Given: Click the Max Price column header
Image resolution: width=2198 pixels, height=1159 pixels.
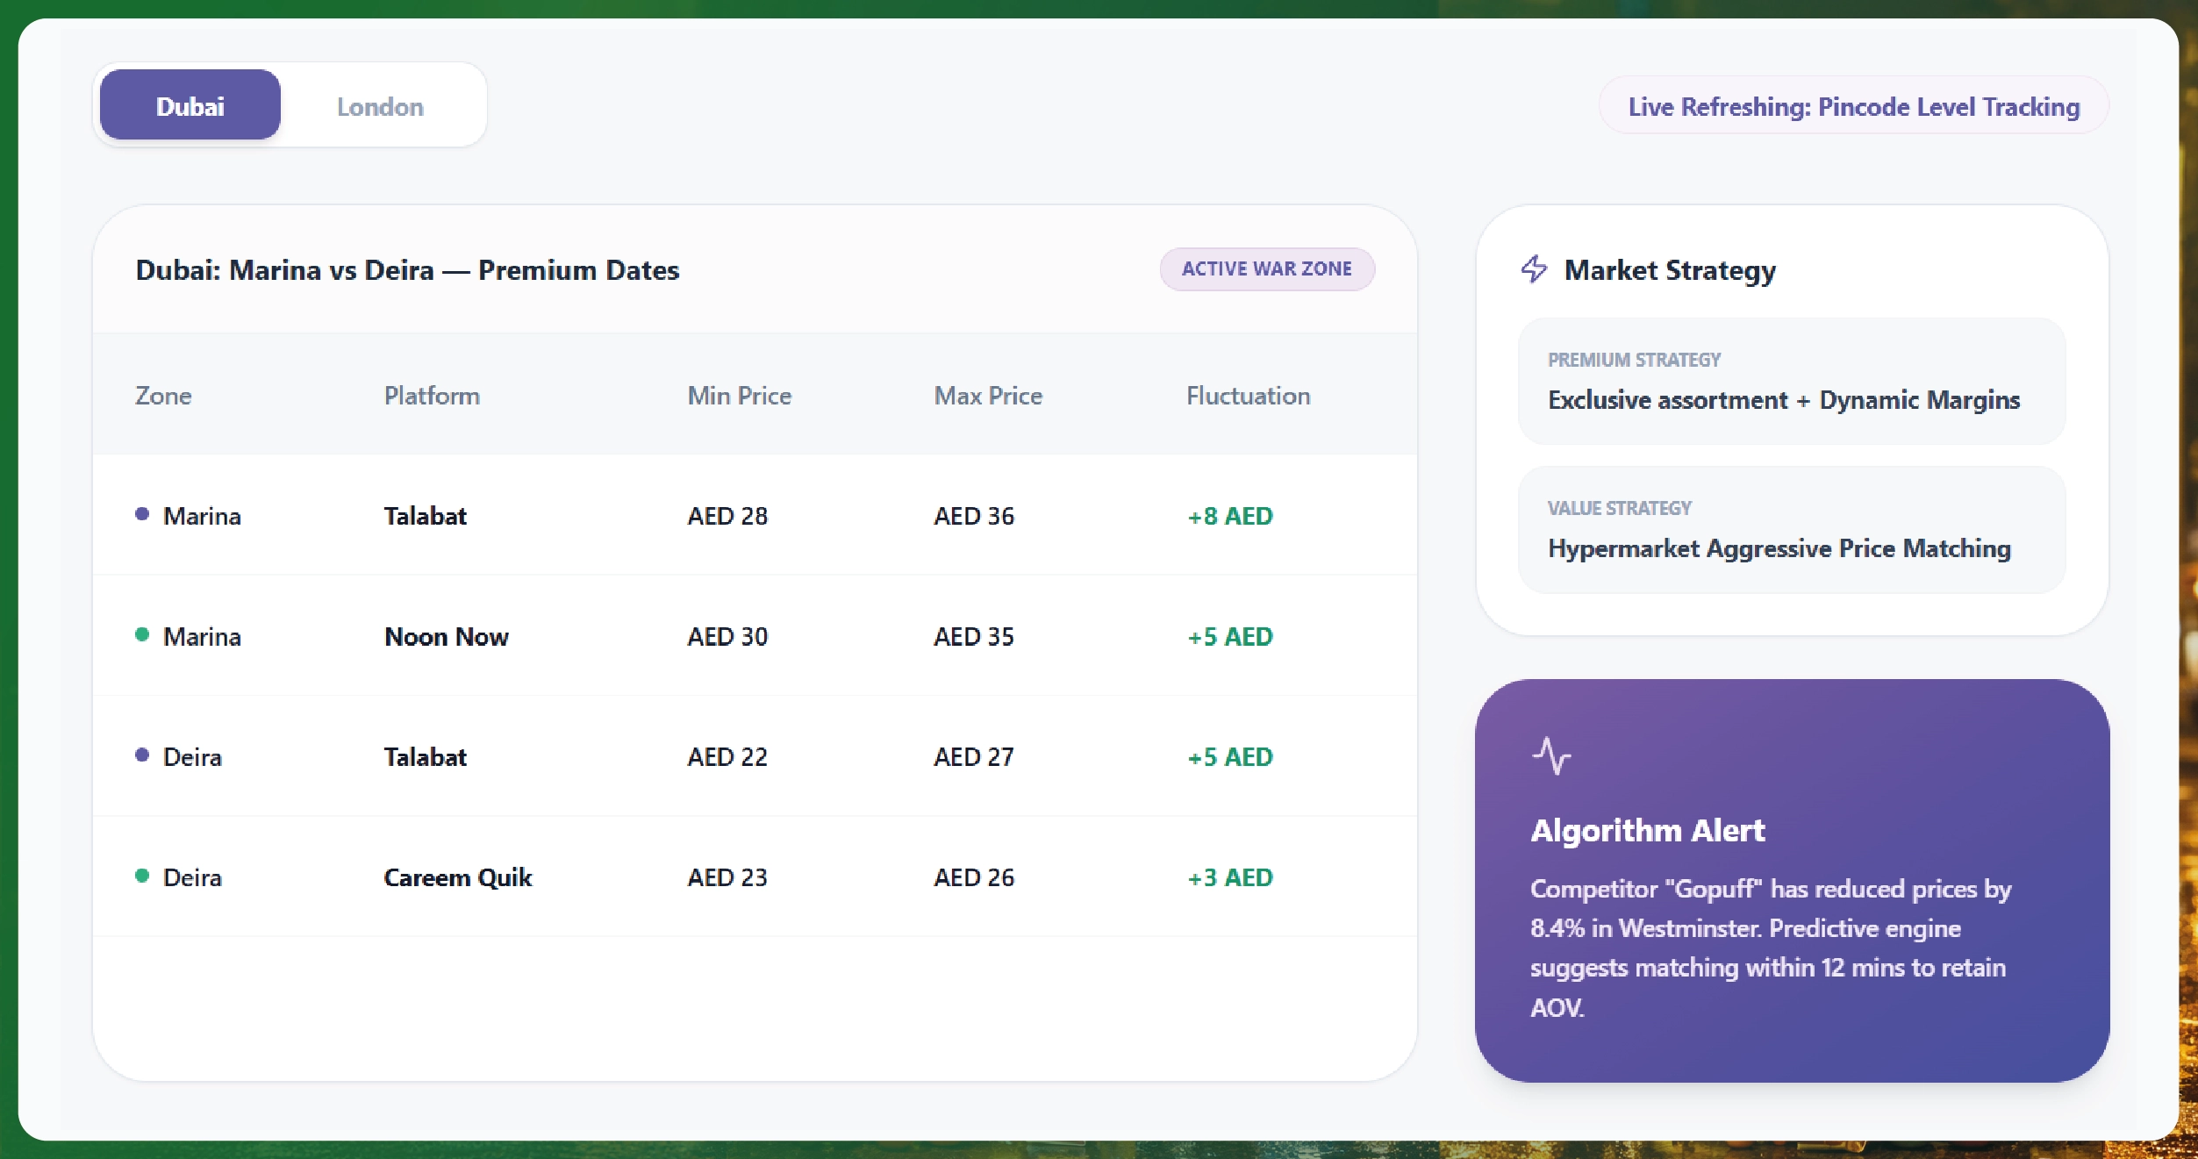Looking at the screenshot, I should (x=987, y=396).
